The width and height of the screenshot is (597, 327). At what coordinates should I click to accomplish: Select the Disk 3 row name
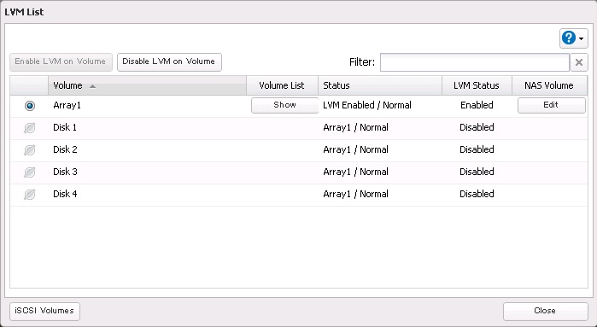tap(65, 172)
